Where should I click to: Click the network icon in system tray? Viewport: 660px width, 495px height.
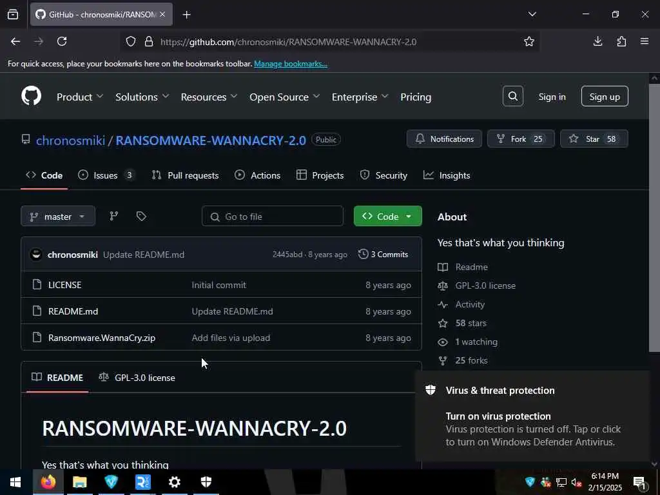[561, 482]
